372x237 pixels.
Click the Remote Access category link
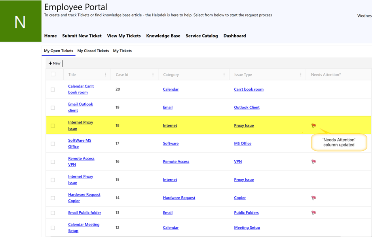176,161
